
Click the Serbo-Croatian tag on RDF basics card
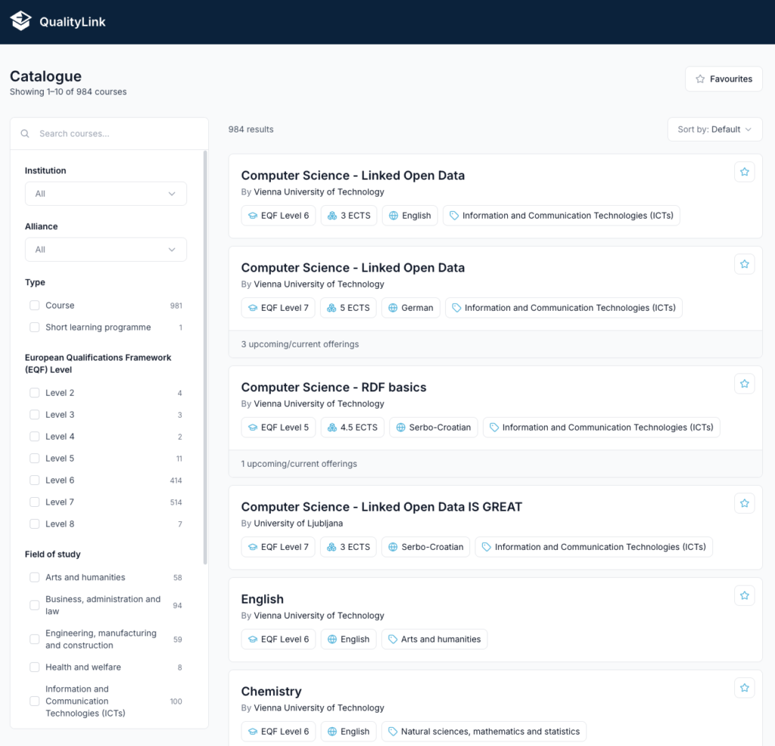tap(434, 427)
